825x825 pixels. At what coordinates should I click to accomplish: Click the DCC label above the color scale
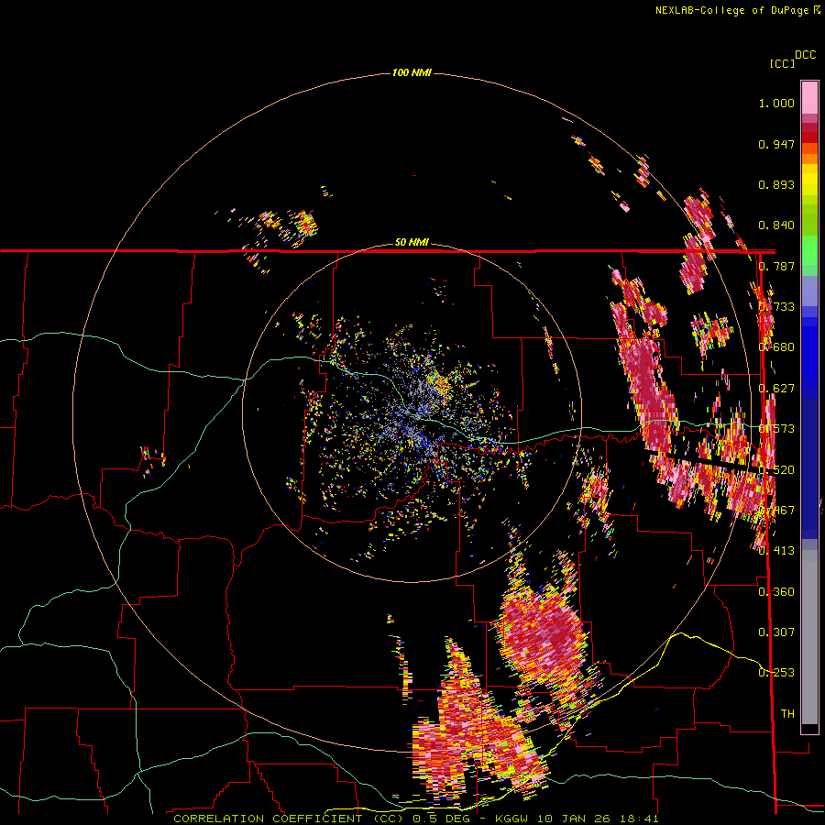(805, 55)
